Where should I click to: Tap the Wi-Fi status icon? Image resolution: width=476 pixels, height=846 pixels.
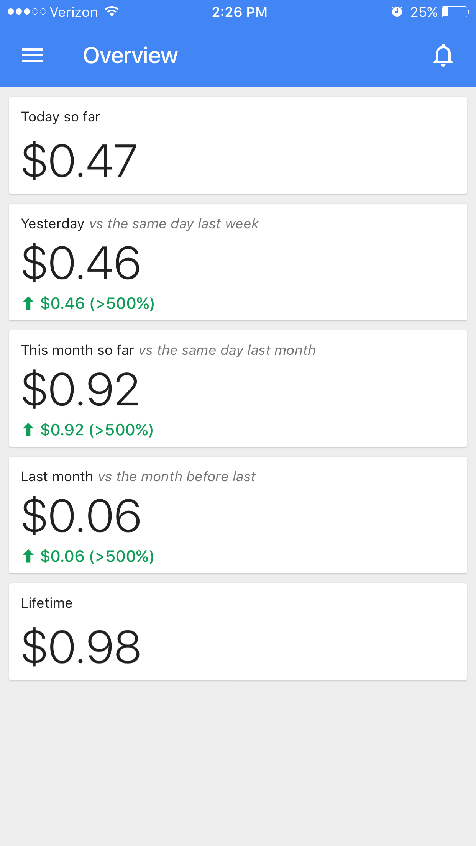112,12
